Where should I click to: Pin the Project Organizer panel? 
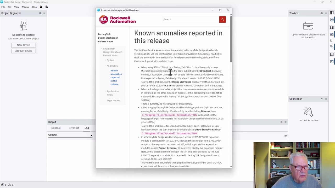40,13
